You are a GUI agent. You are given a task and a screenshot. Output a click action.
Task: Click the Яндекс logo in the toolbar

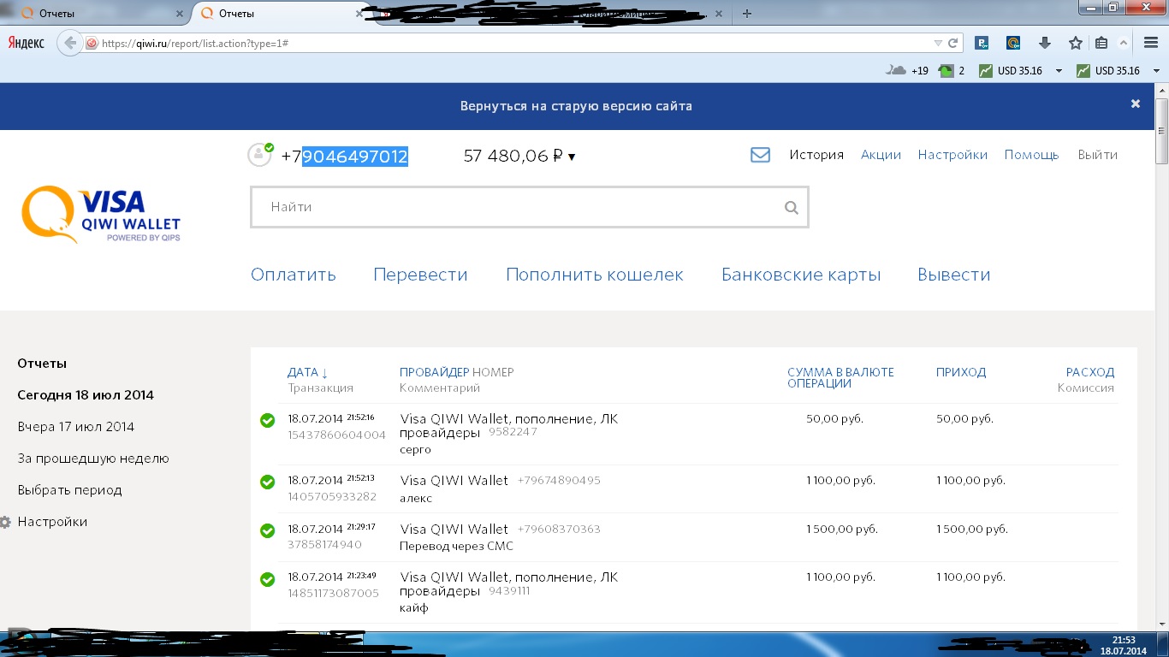click(27, 43)
